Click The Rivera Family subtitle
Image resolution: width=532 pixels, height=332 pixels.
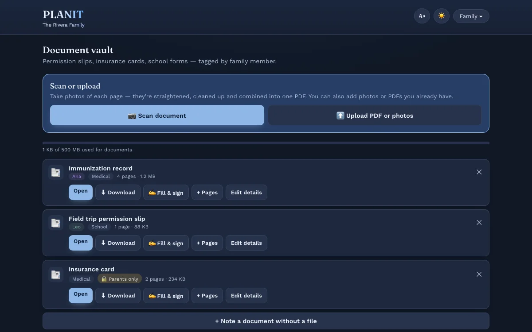(63, 25)
